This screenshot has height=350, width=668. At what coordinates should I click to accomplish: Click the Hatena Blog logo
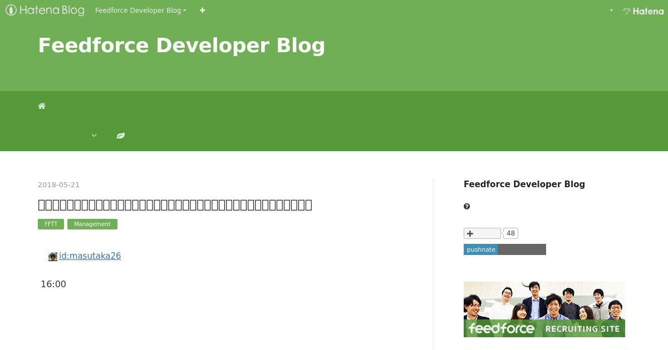pos(45,10)
